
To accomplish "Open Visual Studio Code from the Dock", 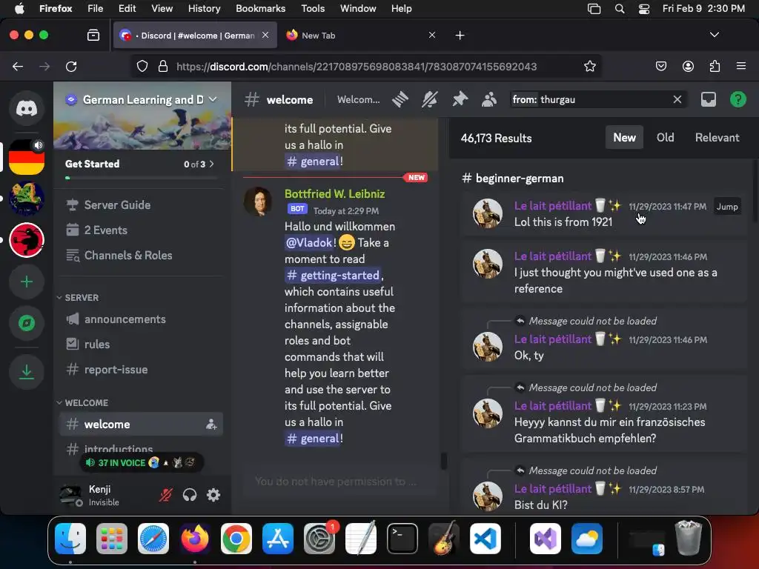I will [485, 539].
